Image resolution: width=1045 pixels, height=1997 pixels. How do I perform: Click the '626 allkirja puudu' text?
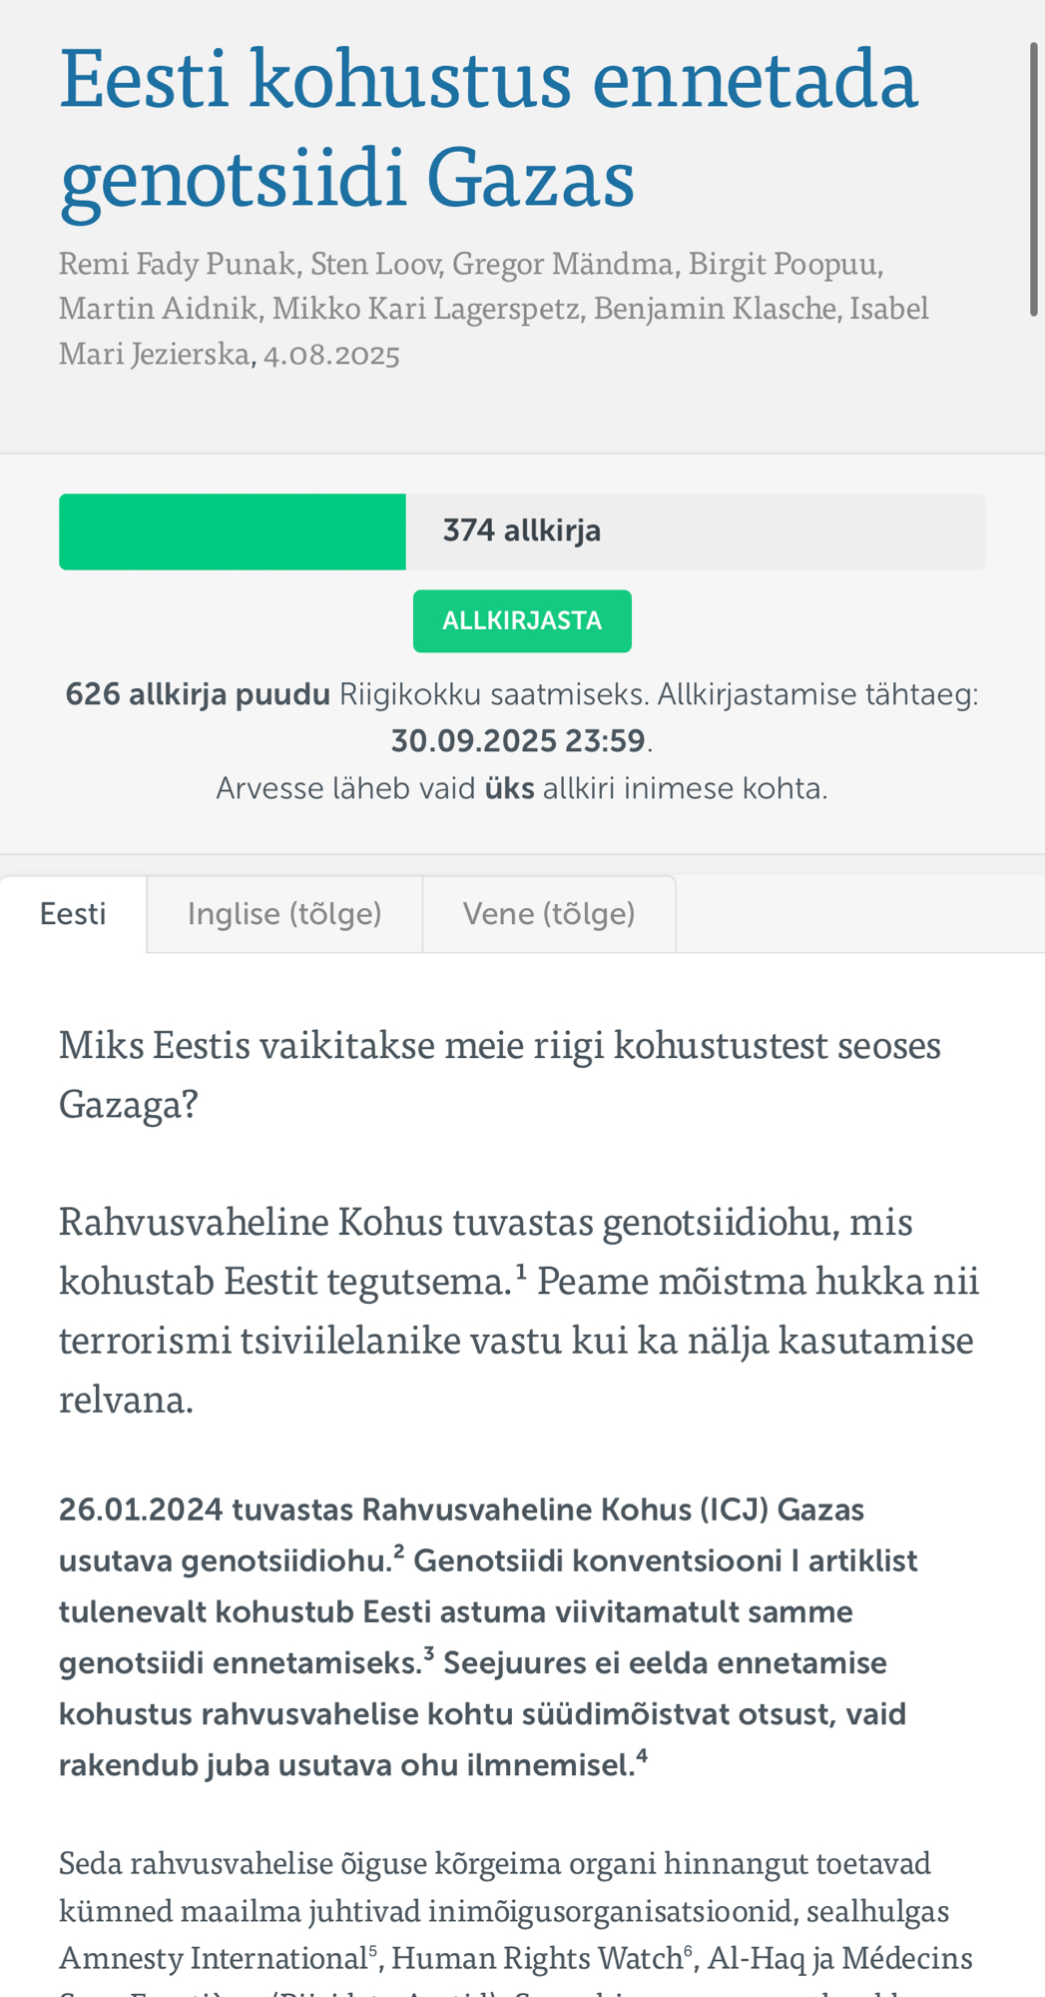tap(198, 694)
